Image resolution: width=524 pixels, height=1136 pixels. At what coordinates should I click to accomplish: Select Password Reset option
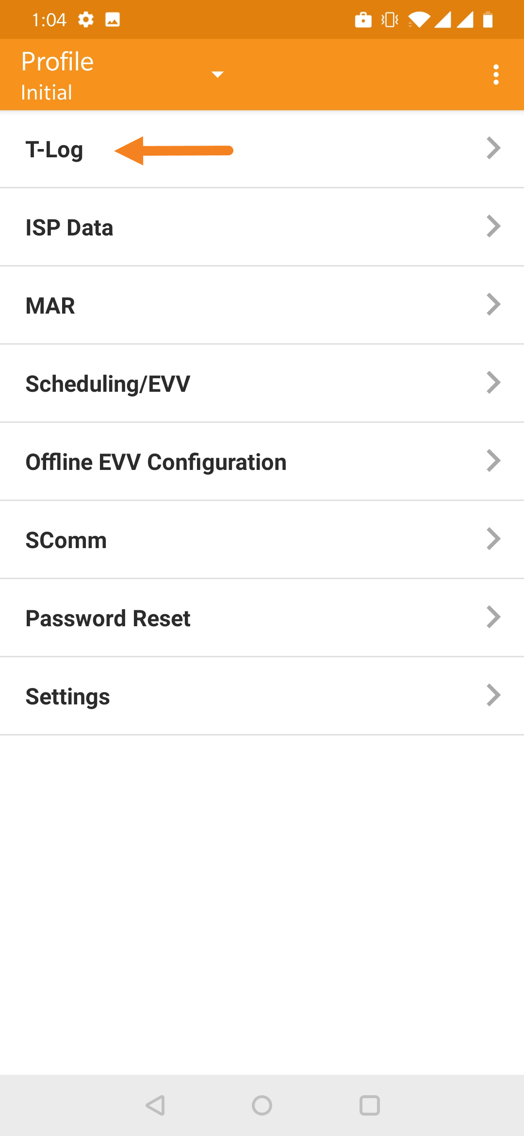[262, 618]
